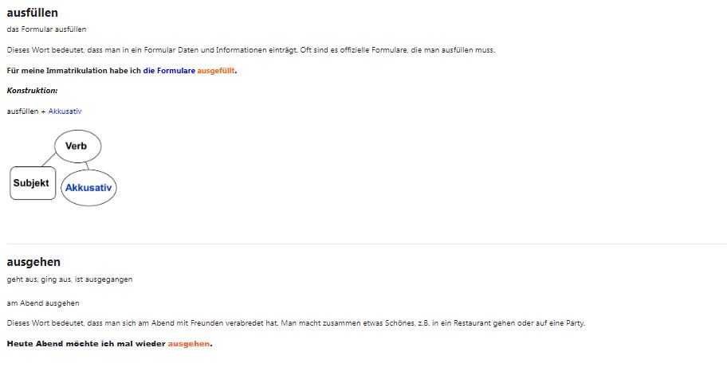The image size is (727, 371).
Task: Click the italic "Konstruktion:" label
Action: coord(32,90)
